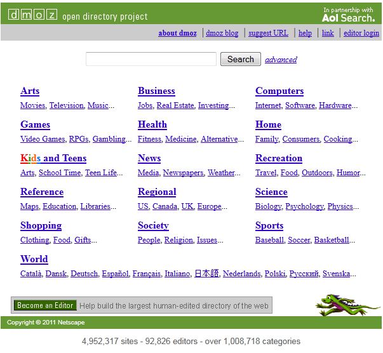Go to dmoz blog in top navigation
383x353 pixels.
pyautogui.click(x=222, y=33)
